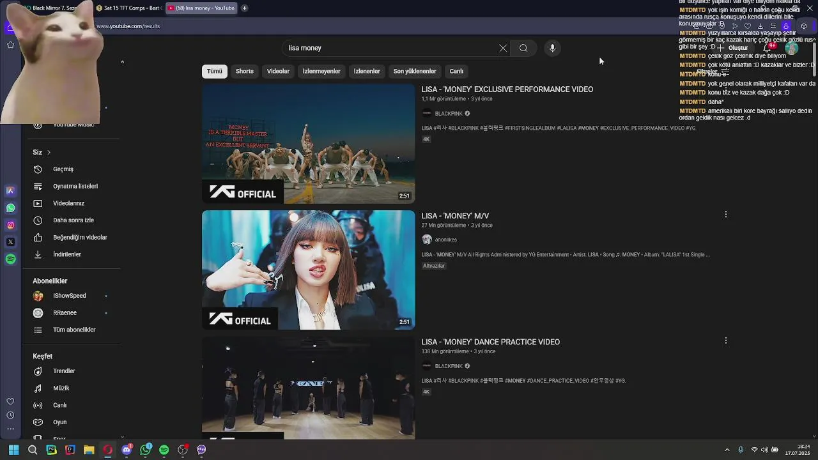Select the Videolar filter chip
818x460 pixels.
pyautogui.click(x=278, y=71)
